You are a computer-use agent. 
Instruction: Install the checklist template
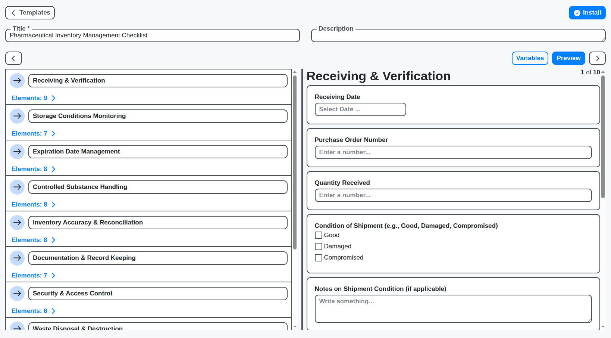pyautogui.click(x=587, y=12)
